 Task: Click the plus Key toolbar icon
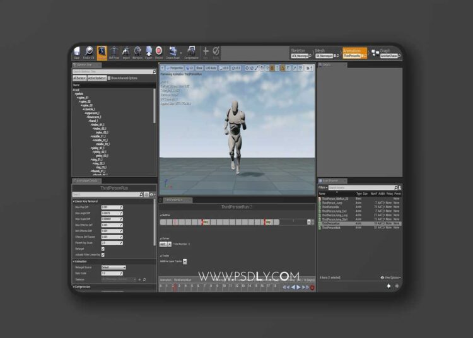pyautogui.click(x=206, y=51)
